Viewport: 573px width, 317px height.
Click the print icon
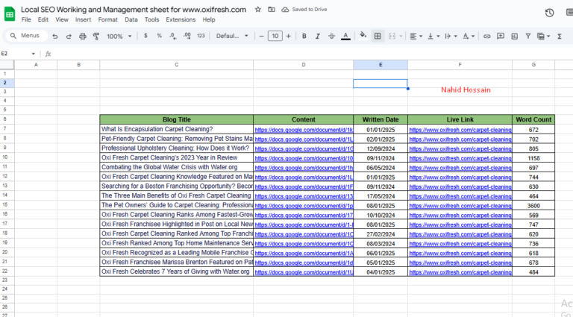coord(83,36)
